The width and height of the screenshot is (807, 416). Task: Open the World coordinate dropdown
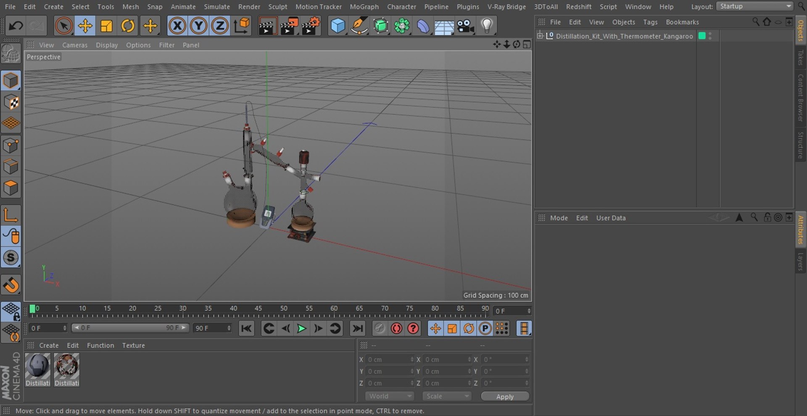[x=390, y=396]
